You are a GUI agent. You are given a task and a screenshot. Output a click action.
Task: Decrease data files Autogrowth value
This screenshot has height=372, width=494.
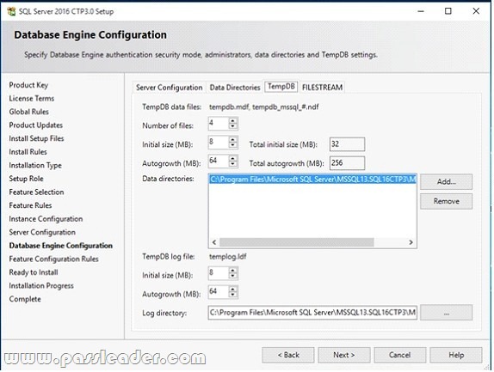click(x=233, y=164)
